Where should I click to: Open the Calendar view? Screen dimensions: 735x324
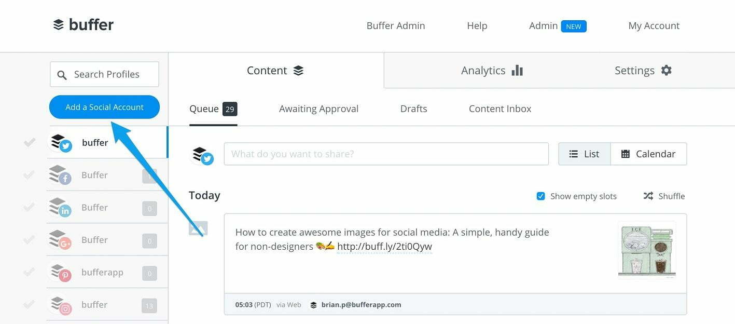pyautogui.click(x=649, y=154)
